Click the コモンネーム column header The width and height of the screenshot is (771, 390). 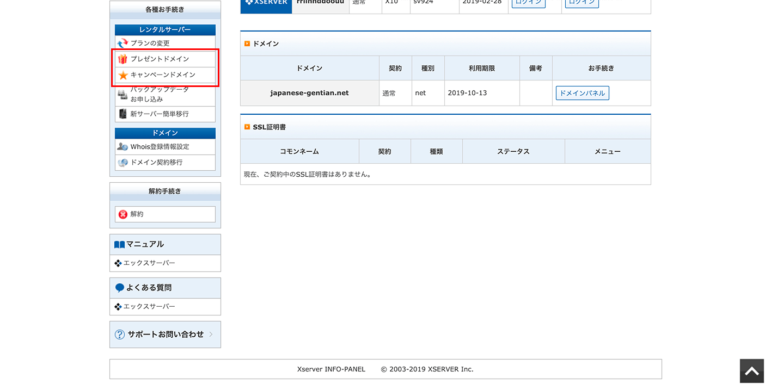coord(299,152)
